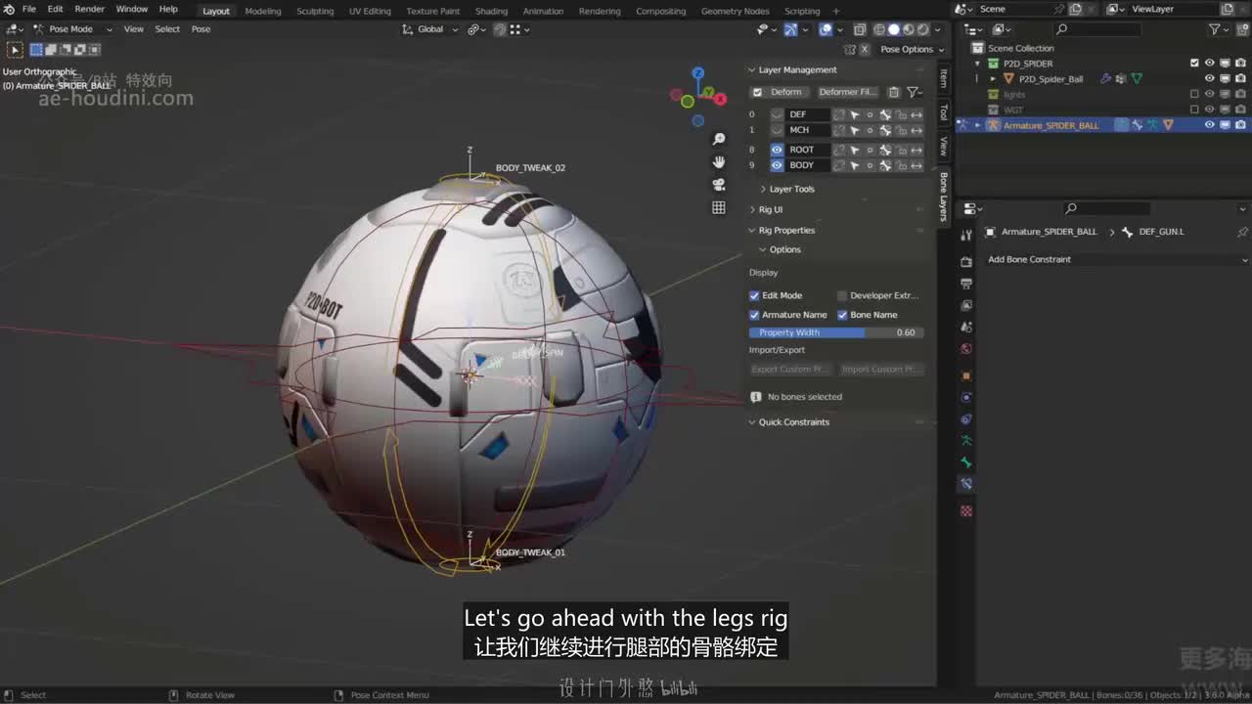This screenshot has width=1252, height=704.
Task: Switch to wireframe viewport shading
Action: click(x=878, y=29)
